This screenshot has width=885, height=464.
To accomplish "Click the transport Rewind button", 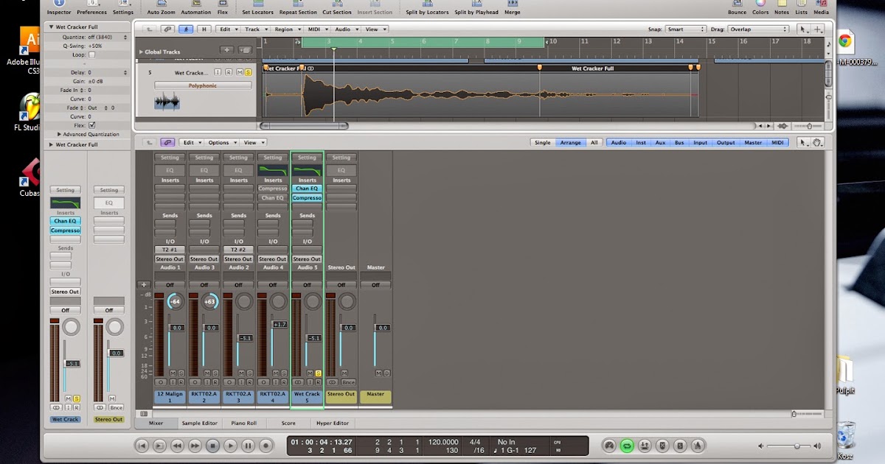I will click(177, 446).
